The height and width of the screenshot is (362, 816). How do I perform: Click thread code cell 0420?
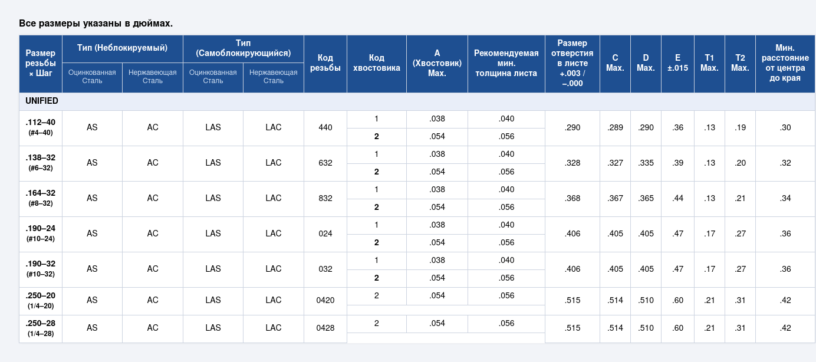point(325,301)
